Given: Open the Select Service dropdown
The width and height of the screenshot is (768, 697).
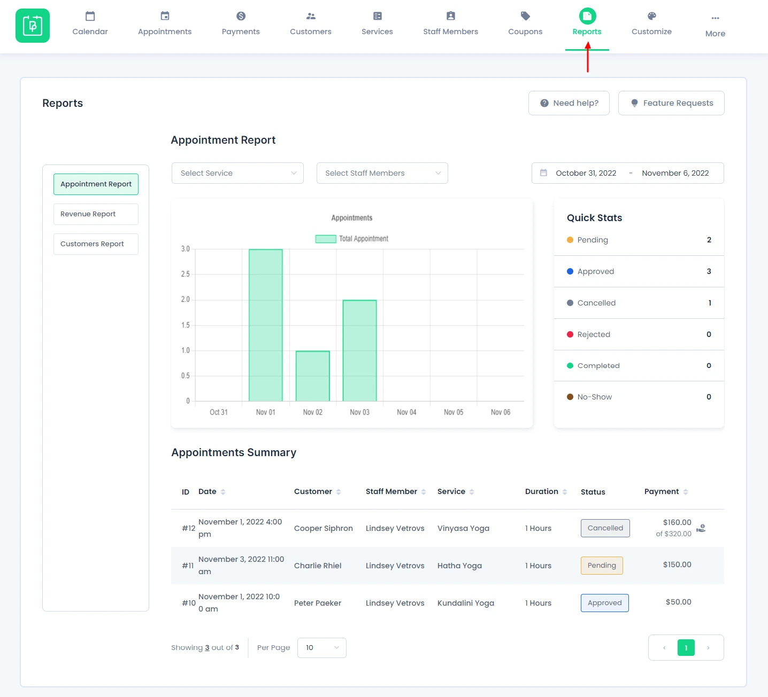Looking at the screenshot, I should click(x=237, y=173).
